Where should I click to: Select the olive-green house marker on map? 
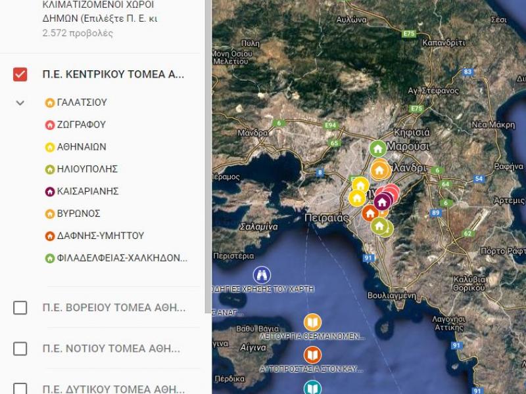379,226
